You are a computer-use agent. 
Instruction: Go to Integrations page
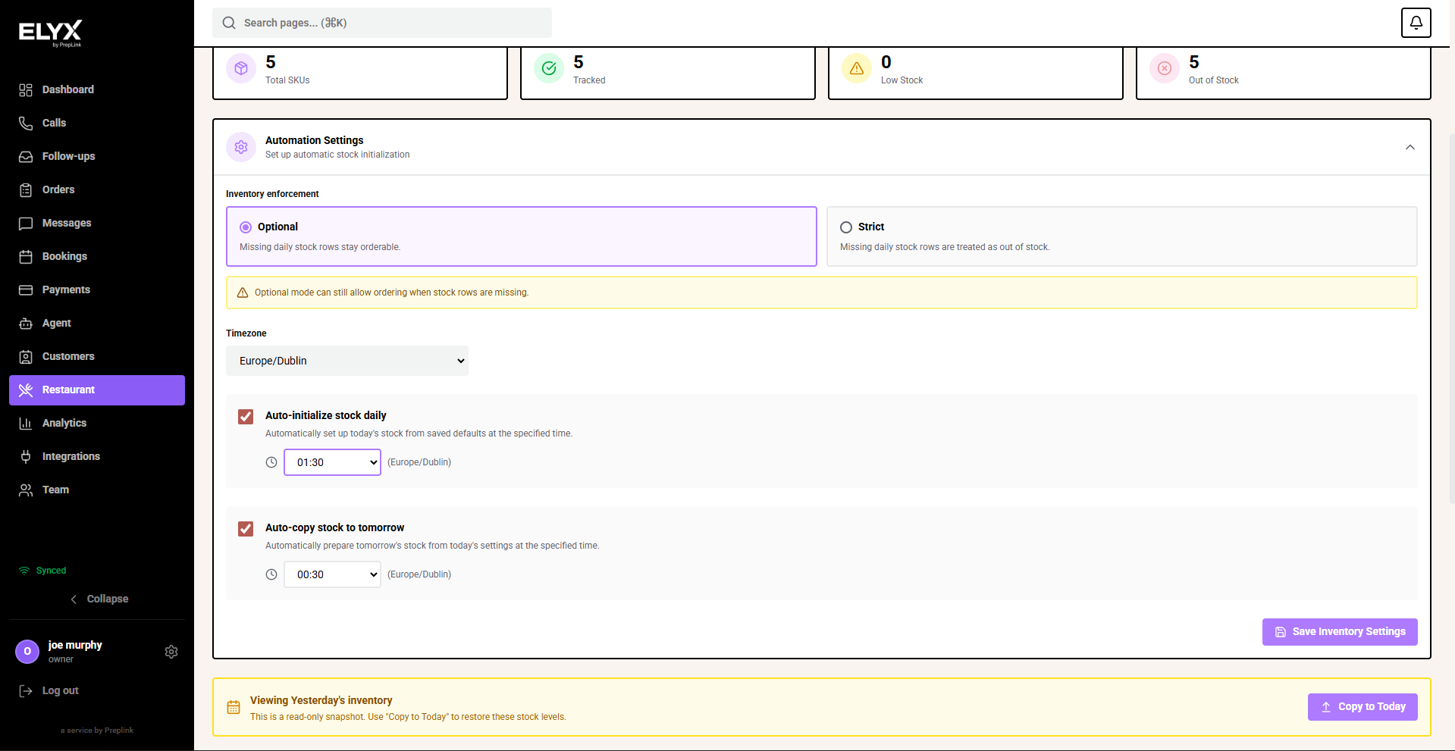point(97,456)
